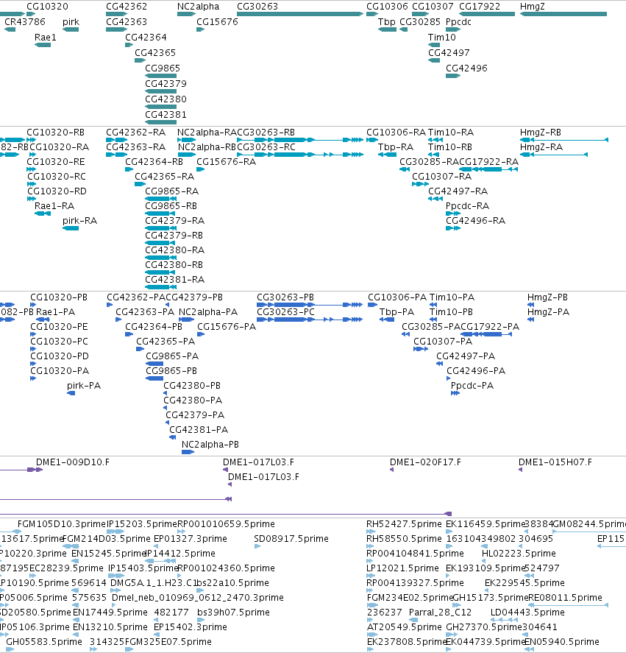This screenshot has height=653, width=626.
Task: Select the CG30263 gene bar glyph
Action: [299, 14]
